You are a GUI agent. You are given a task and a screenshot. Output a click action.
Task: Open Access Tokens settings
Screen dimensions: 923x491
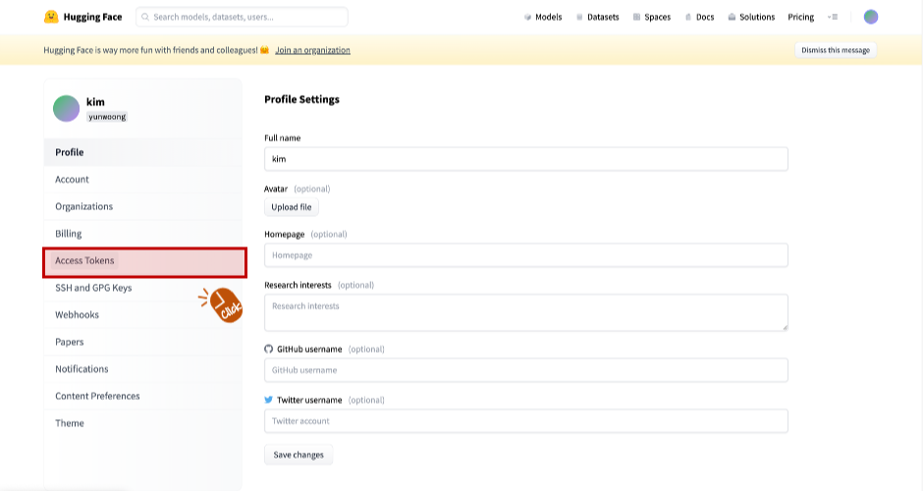(144, 262)
